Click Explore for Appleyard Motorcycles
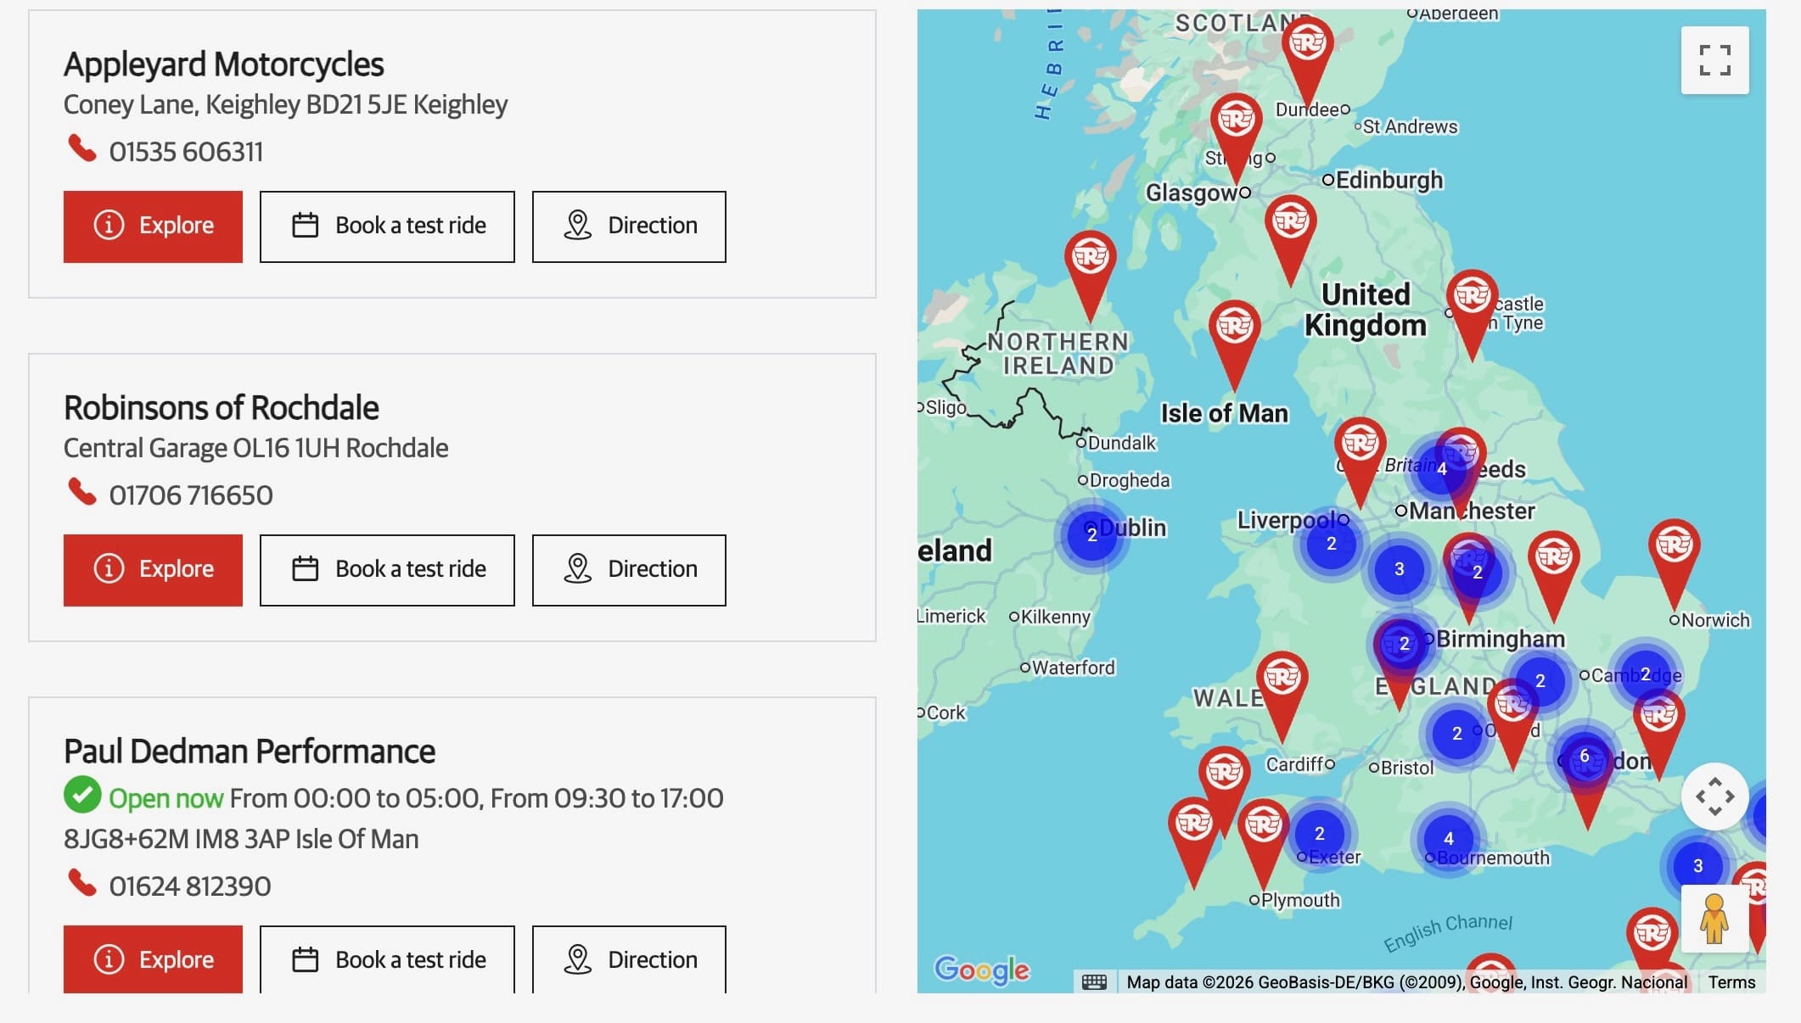 153,226
